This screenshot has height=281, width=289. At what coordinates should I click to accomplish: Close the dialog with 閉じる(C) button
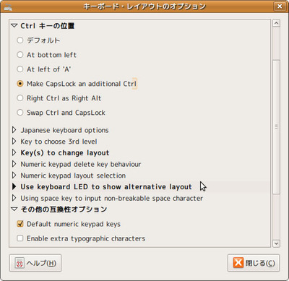point(254,263)
